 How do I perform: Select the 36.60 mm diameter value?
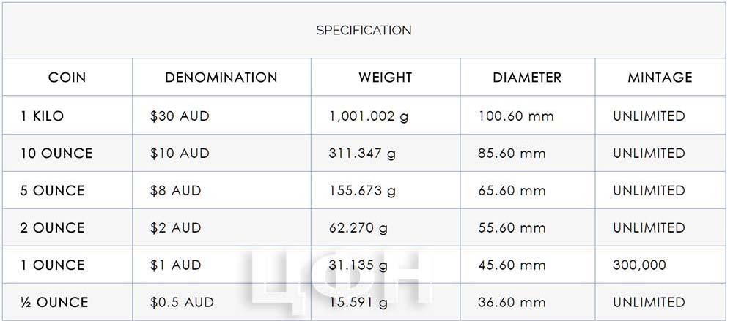512,302
